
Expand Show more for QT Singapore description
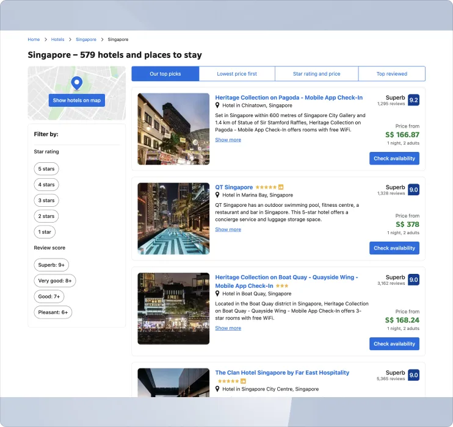click(x=228, y=229)
